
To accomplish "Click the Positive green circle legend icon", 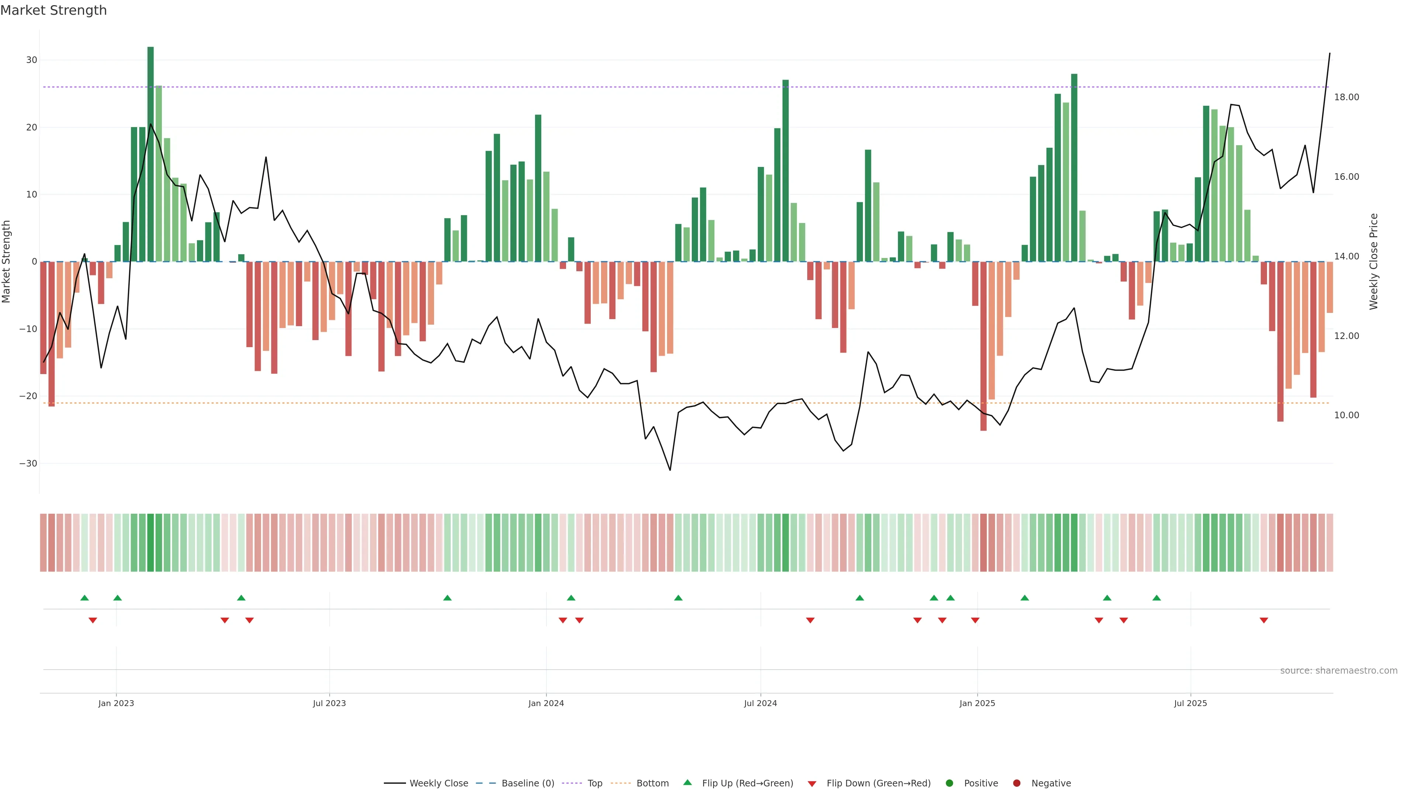I will pos(949,783).
